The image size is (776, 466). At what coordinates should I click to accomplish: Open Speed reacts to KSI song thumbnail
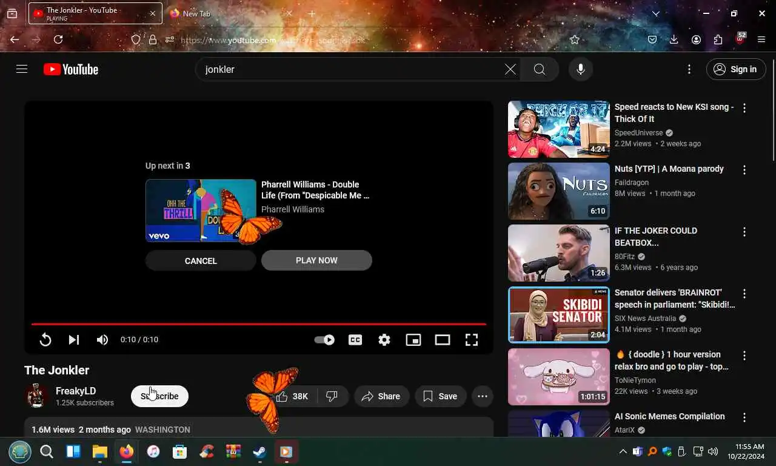(x=559, y=129)
